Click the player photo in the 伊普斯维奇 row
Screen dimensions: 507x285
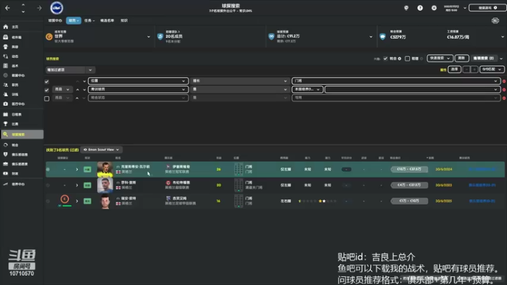click(105, 169)
